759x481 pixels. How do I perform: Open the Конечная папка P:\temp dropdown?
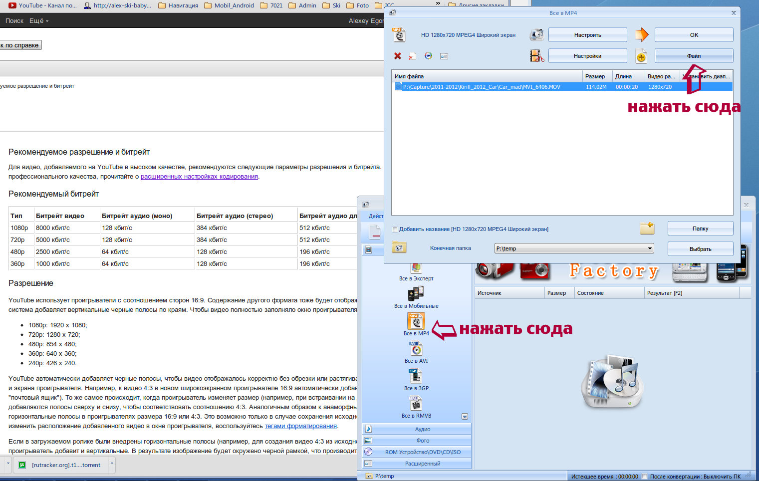point(574,248)
